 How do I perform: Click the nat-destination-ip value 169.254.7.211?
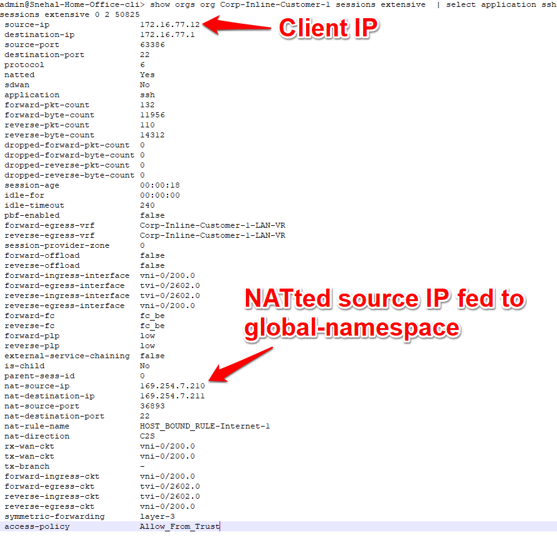172,396
